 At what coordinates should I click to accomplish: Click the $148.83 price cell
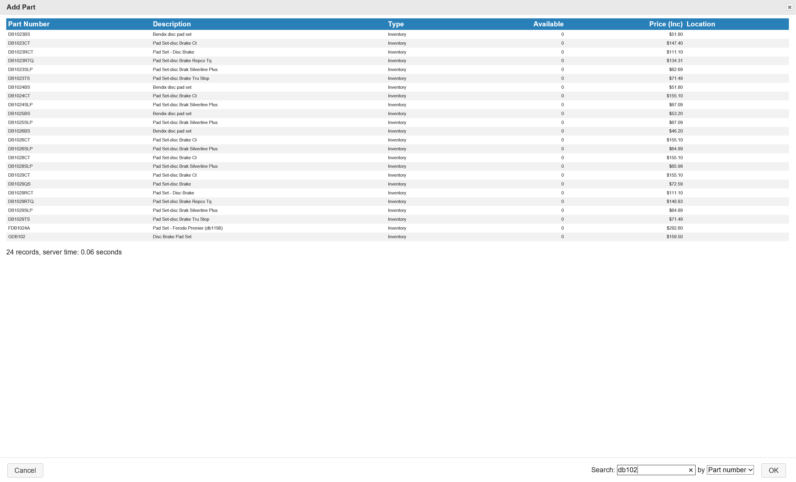pos(675,201)
